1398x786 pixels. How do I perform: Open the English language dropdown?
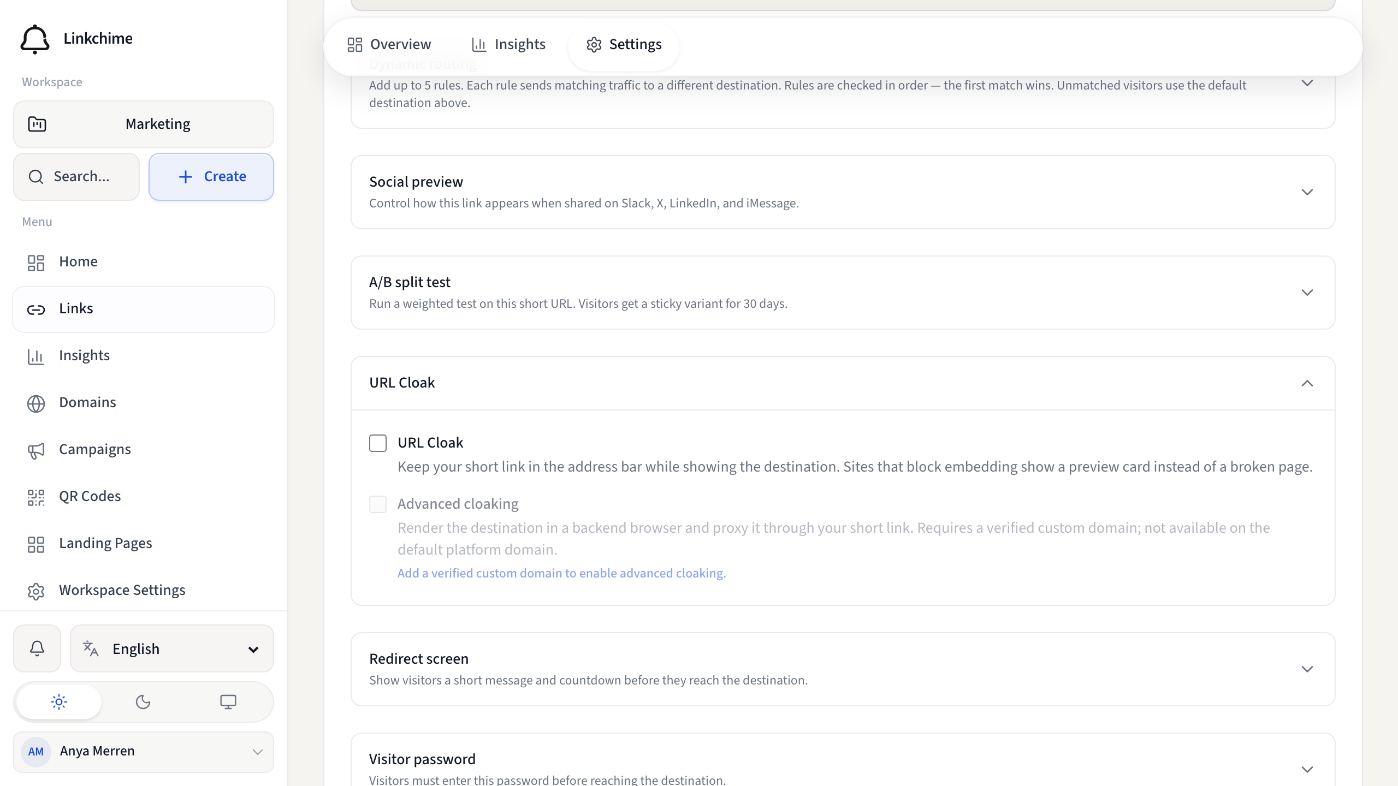[x=171, y=648]
